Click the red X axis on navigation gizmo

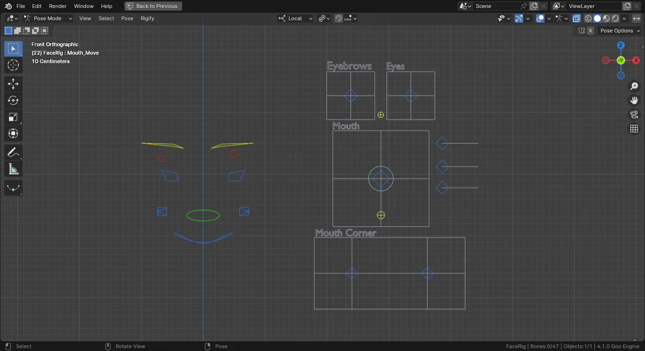tap(636, 60)
